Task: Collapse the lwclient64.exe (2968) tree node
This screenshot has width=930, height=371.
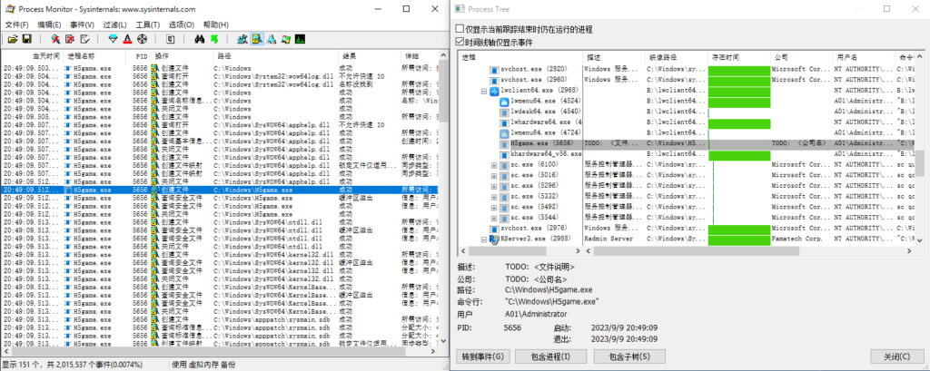Action: point(484,92)
